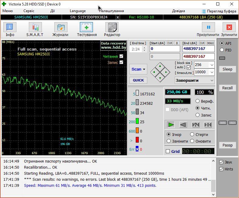Click the down arrow on navigation diamond
This screenshot has height=198, width=239.
point(160,78)
